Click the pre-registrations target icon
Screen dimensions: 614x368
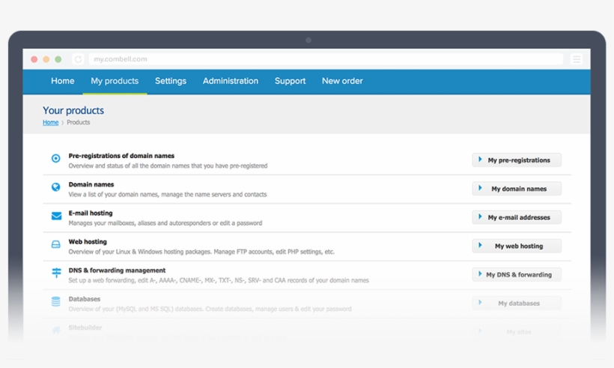tap(56, 159)
